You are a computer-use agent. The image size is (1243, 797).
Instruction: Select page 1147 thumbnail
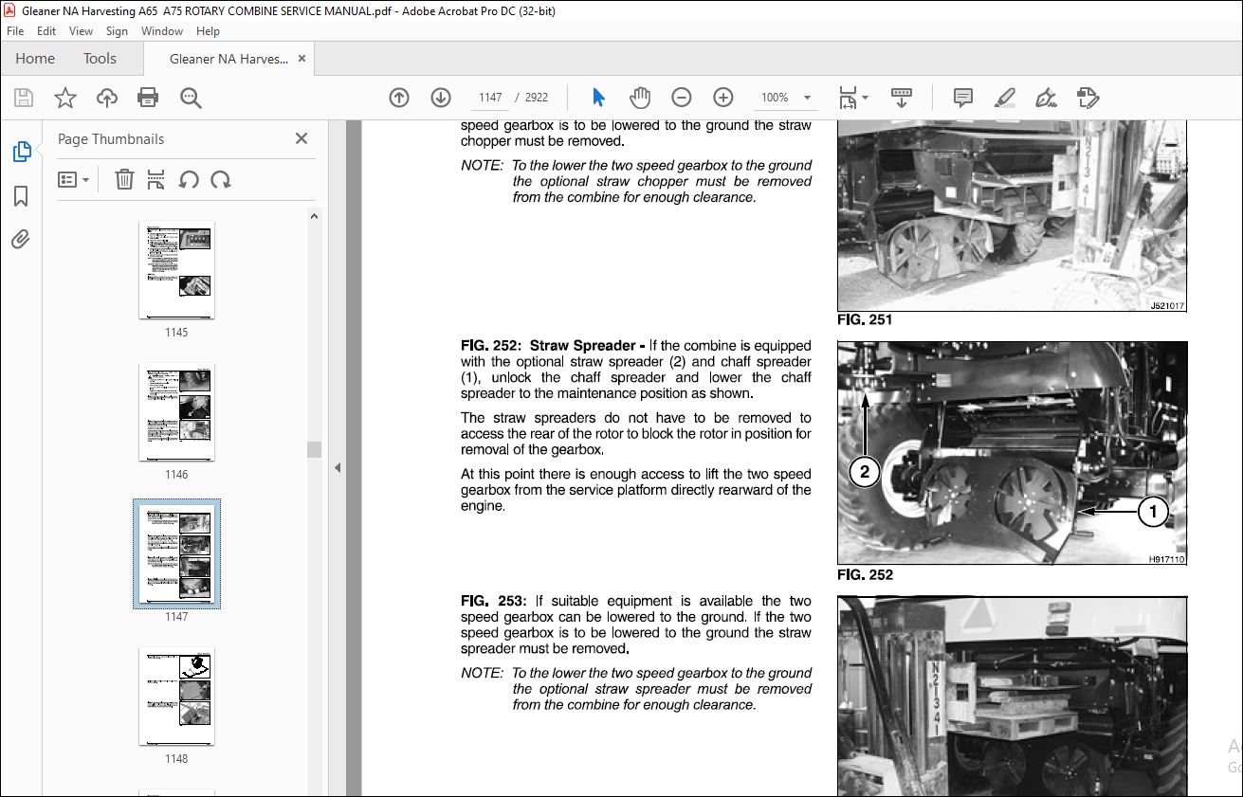tap(176, 554)
